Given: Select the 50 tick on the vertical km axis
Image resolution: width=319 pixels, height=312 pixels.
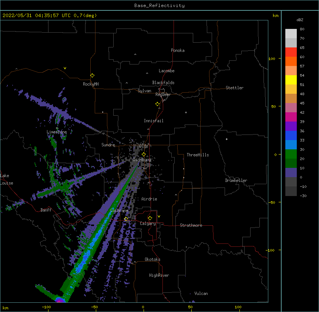Looking at the screenshot, I should 273,106.
